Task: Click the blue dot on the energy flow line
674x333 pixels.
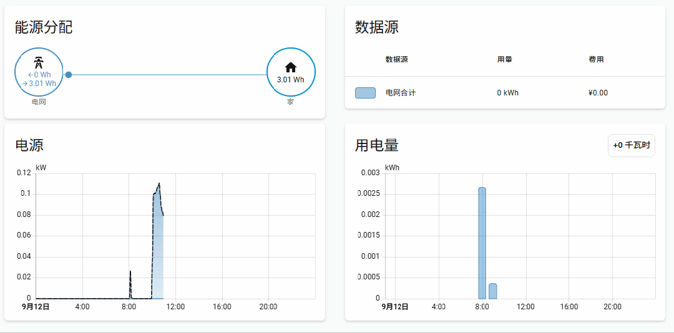Action: (x=69, y=75)
